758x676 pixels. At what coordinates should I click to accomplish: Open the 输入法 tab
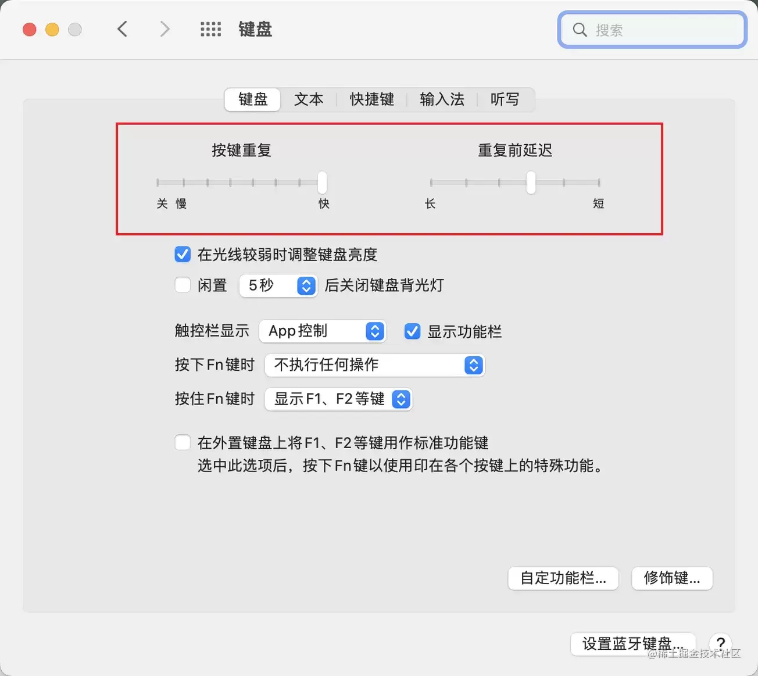pyautogui.click(x=442, y=99)
